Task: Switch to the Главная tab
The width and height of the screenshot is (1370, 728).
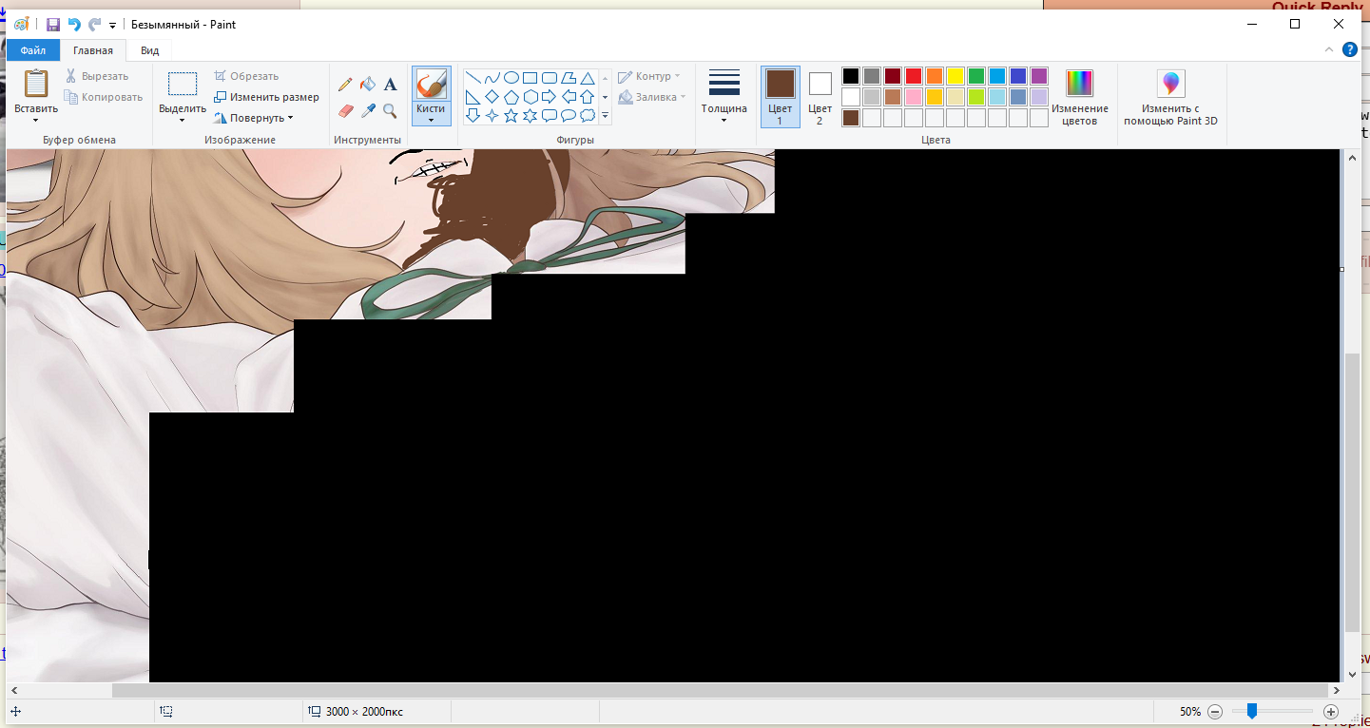Action: pyautogui.click(x=93, y=50)
